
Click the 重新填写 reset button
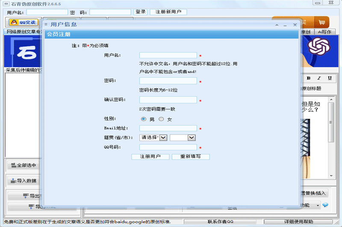click(x=191, y=156)
